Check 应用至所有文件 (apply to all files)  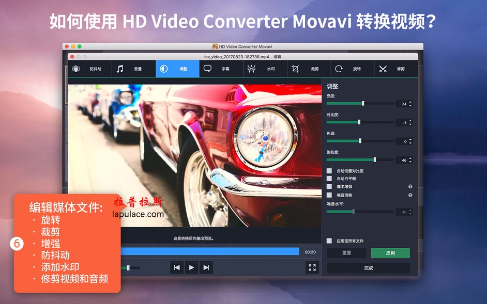pyautogui.click(x=329, y=239)
